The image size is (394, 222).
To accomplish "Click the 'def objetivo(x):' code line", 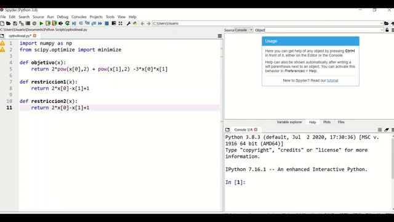I will [x=42, y=62].
